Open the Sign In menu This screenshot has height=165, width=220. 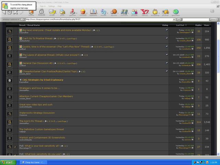pos(43,6)
